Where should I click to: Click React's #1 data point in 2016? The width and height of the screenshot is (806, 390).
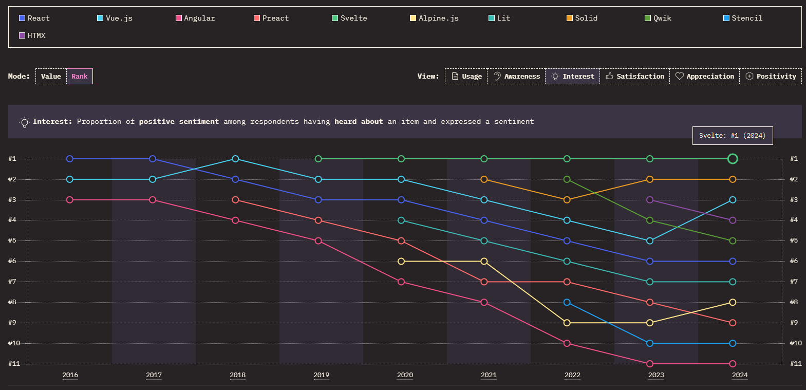point(70,159)
